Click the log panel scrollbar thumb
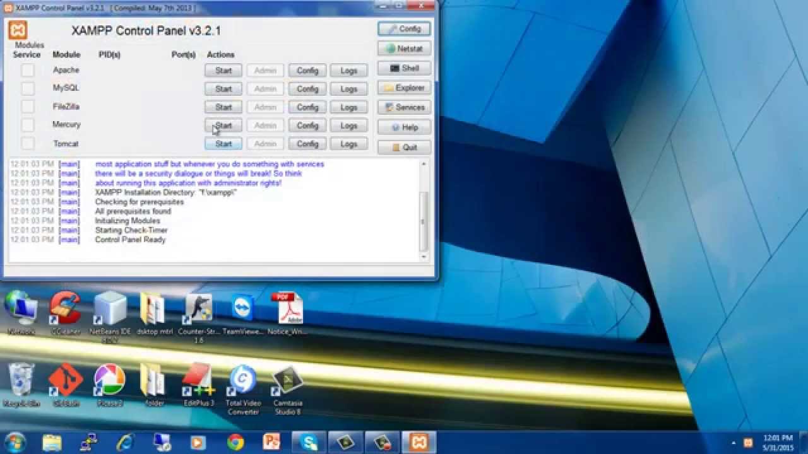 tap(424, 221)
